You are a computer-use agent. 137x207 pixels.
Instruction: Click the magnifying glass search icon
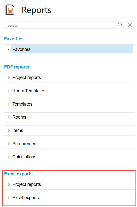[120, 25]
